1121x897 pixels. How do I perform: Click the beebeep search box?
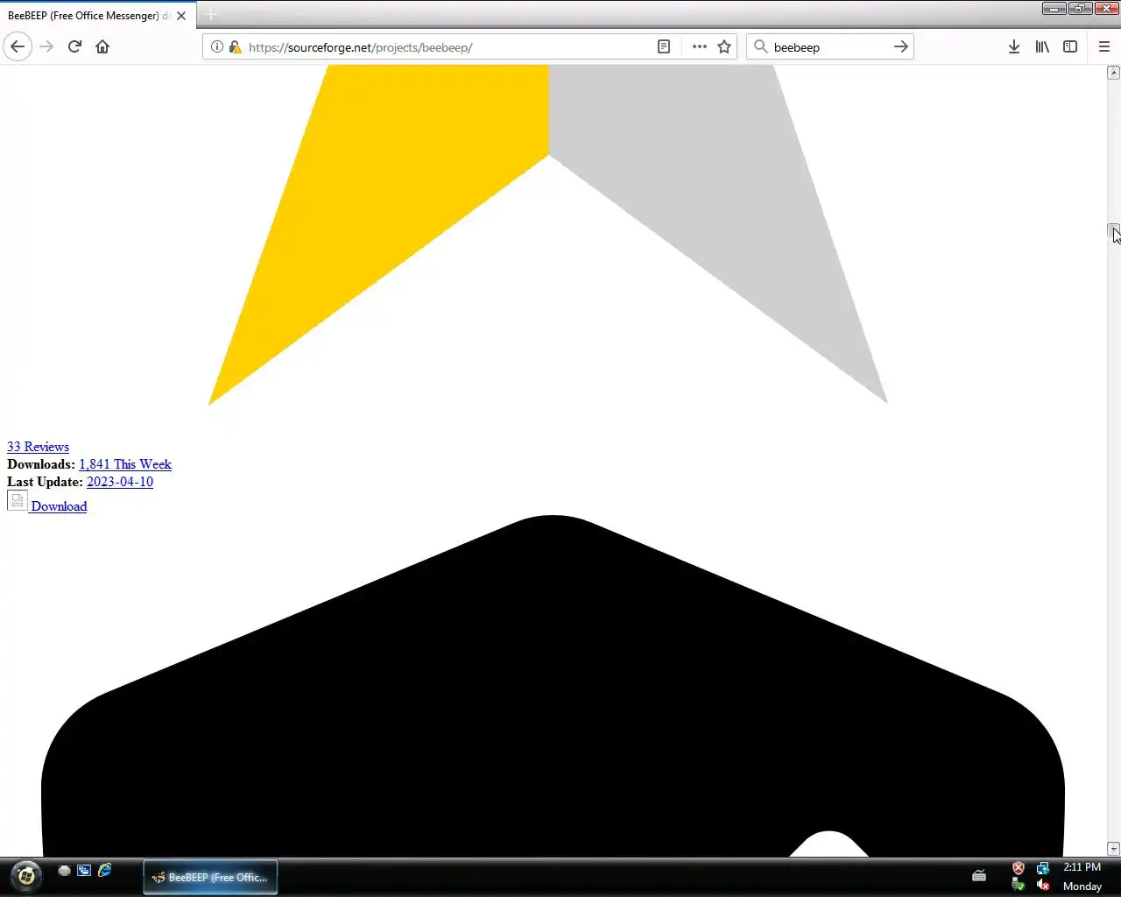(829, 46)
